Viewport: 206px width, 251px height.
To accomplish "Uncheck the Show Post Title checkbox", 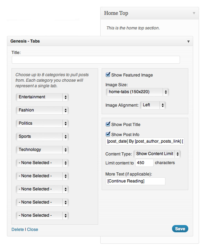I will 108,124.
